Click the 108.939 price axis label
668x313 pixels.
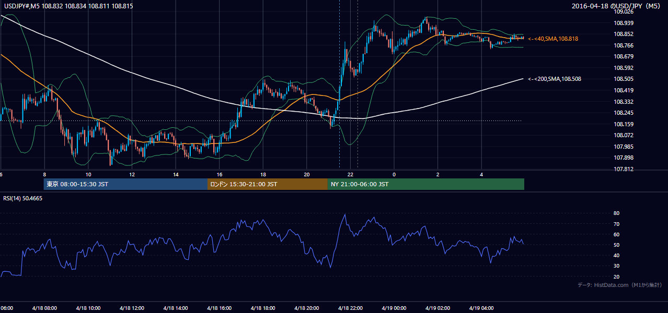(623, 23)
